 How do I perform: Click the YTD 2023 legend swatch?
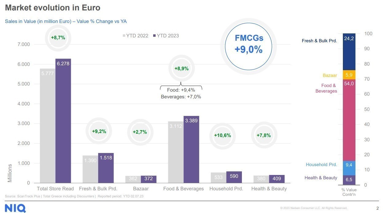154,36
